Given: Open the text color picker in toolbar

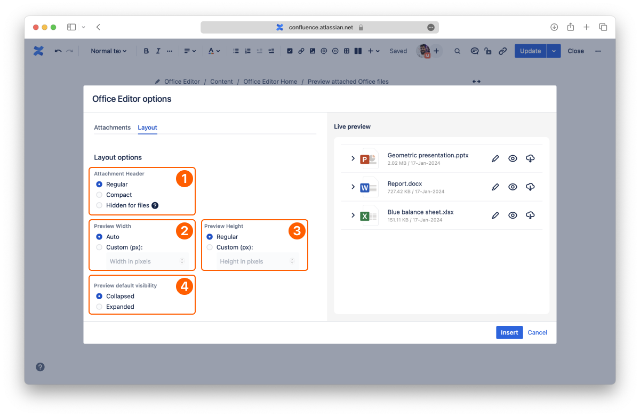Looking at the screenshot, I should pos(214,51).
